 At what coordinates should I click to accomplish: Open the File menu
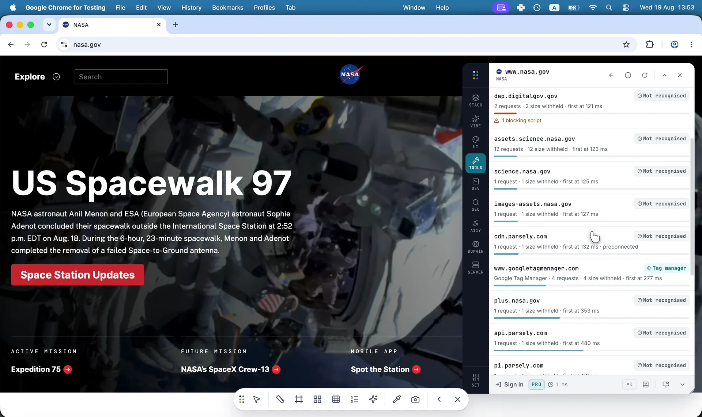click(120, 8)
